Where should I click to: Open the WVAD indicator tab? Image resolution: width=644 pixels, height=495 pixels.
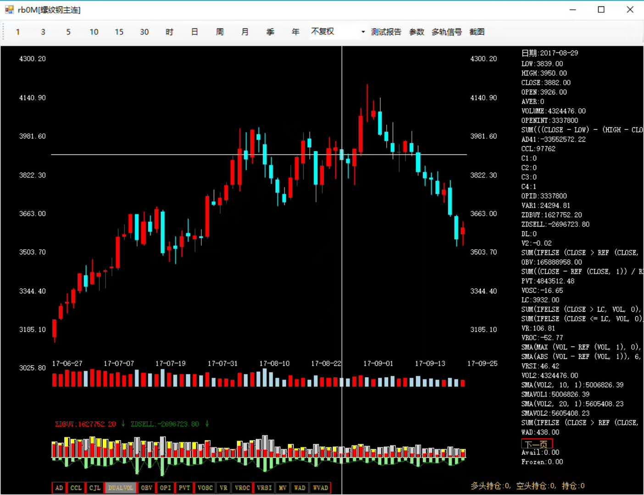click(x=320, y=488)
